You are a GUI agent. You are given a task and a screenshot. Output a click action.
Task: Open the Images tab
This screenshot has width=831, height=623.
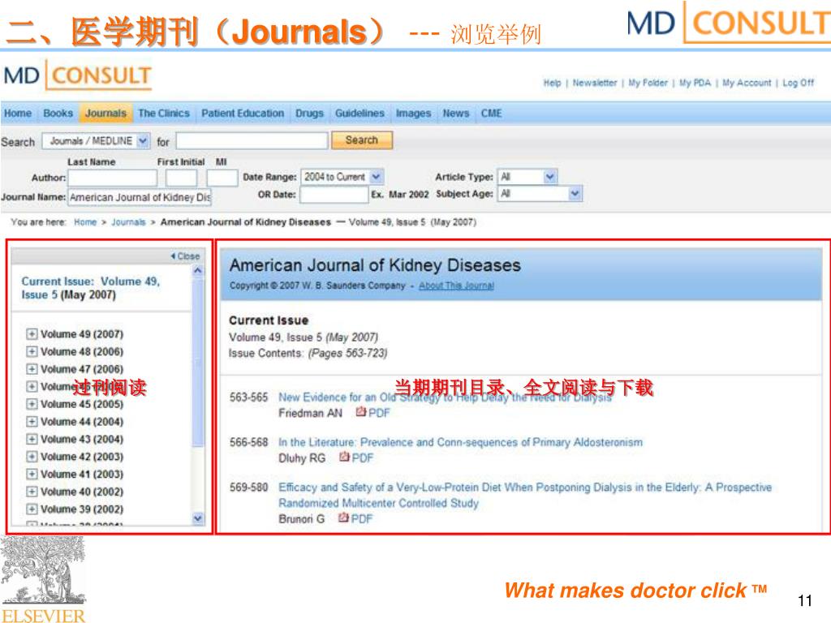coord(413,114)
